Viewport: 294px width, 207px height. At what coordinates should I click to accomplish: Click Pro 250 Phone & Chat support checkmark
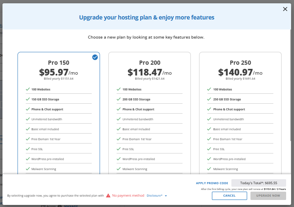[209, 109]
